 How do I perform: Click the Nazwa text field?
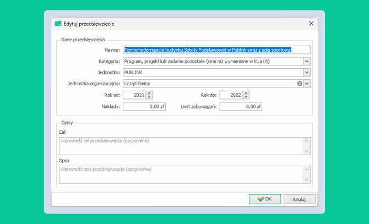click(x=216, y=50)
